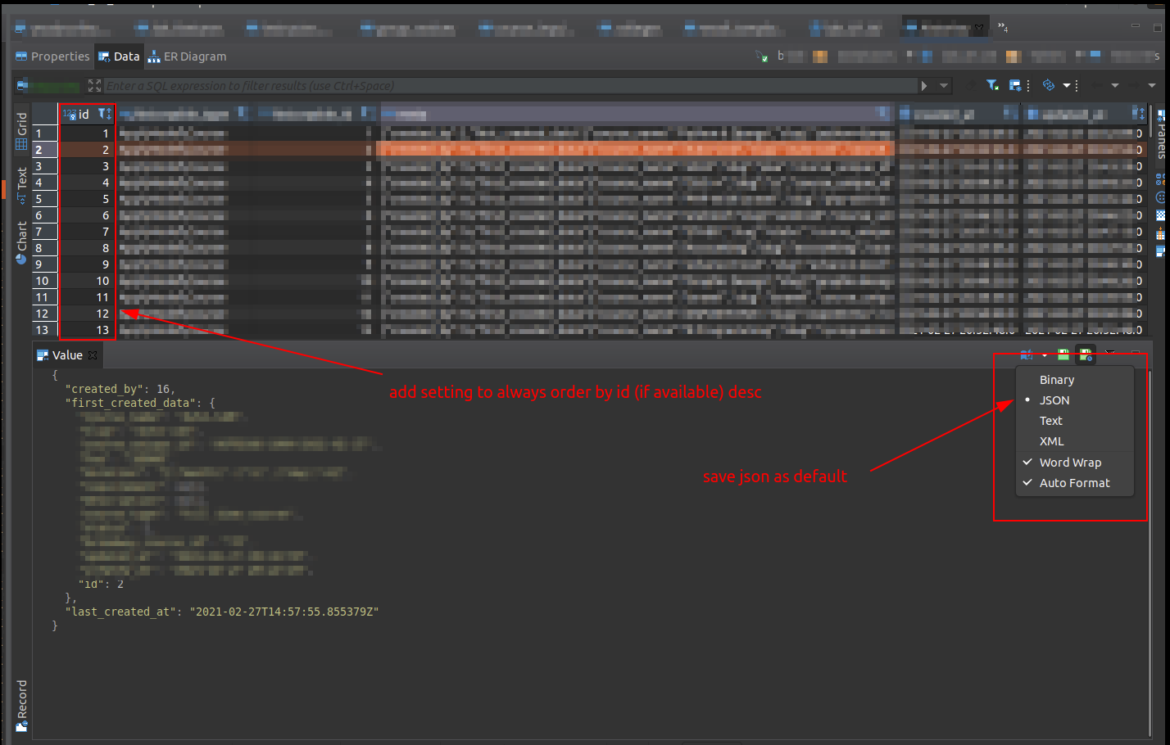Image resolution: width=1170 pixels, height=745 pixels.
Task: Click the id column numeric type icon
Action: pos(70,114)
